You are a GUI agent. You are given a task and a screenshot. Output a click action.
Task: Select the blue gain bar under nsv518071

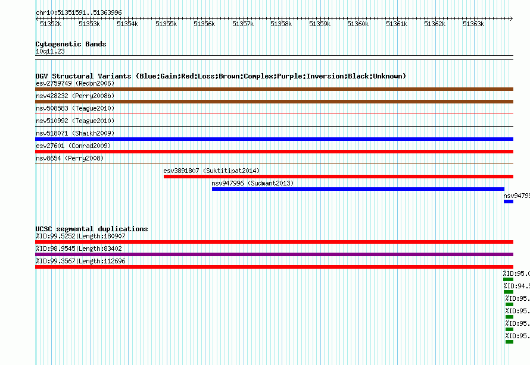coord(274,139)
